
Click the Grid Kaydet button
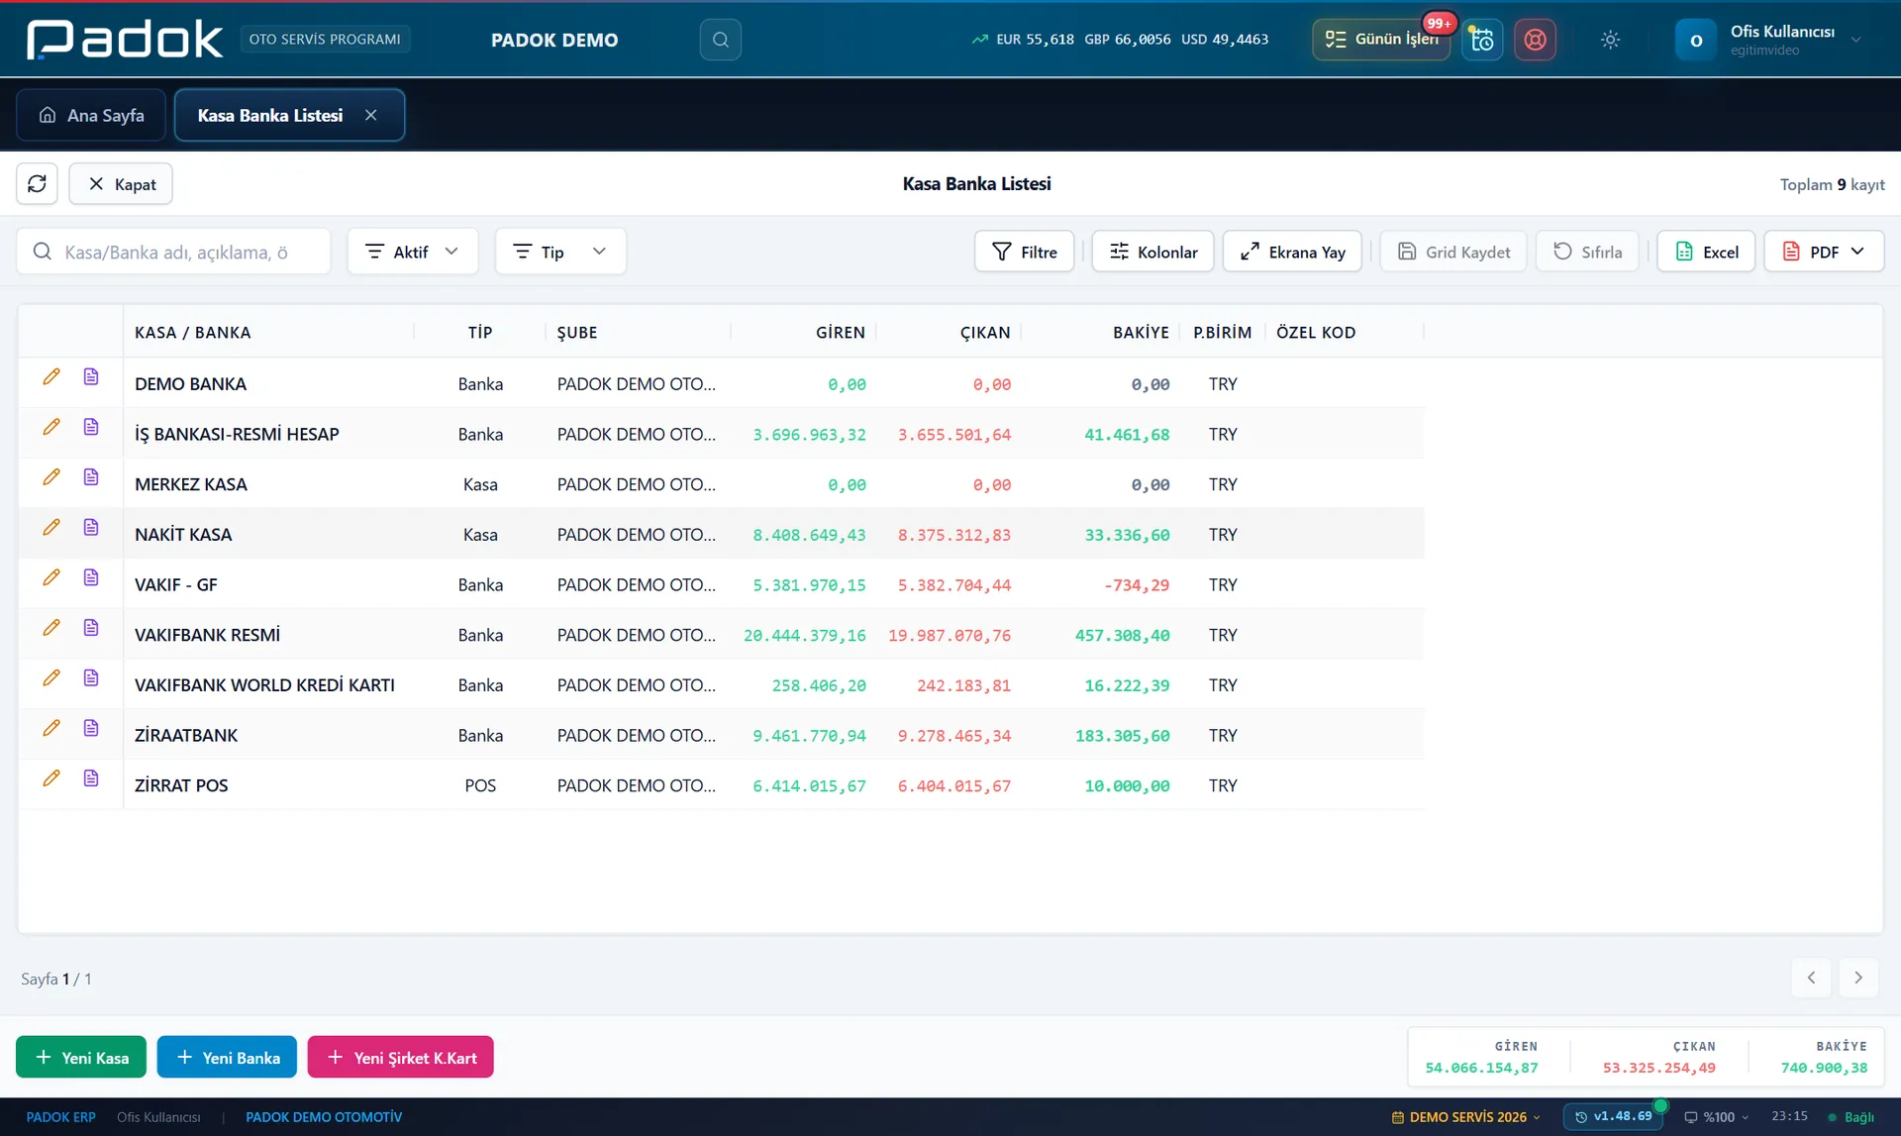coord(1453,252)
